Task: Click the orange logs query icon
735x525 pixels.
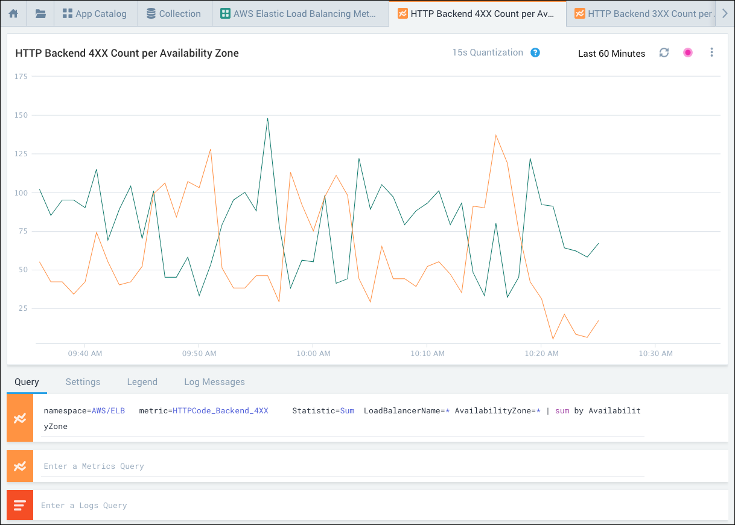Action: click(x=20, y=505)
